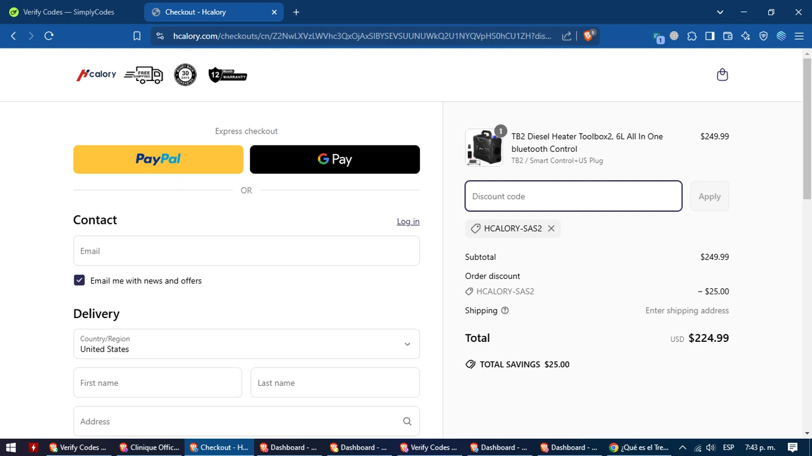Open the Brave Wallet icon
812x456 pixels.
(728, 36)
